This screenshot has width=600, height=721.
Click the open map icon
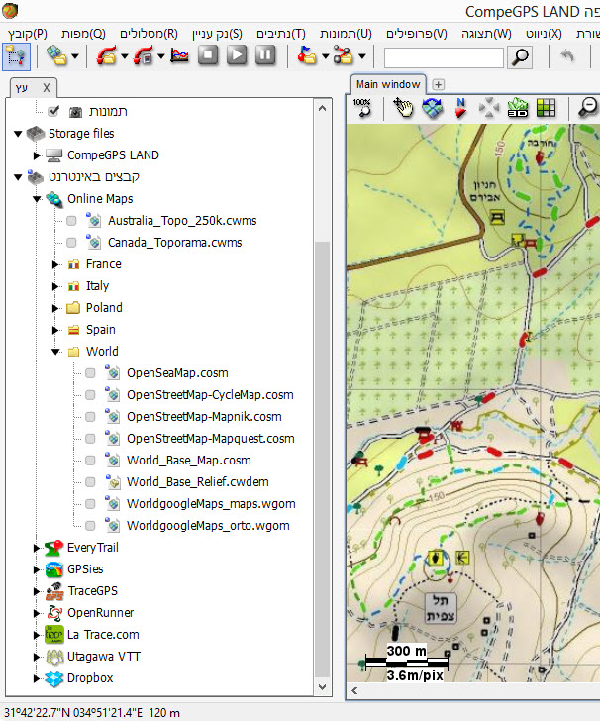[x=56, y=56]
